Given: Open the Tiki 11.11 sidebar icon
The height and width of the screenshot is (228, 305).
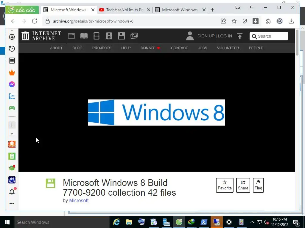Looking at the screenshot, I should [12, 180].
